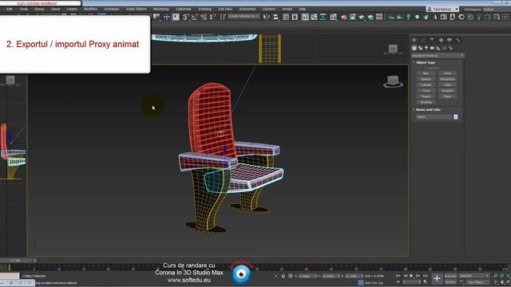Go to End of animation
Screen dimensions: 511x287
[425, 276]
